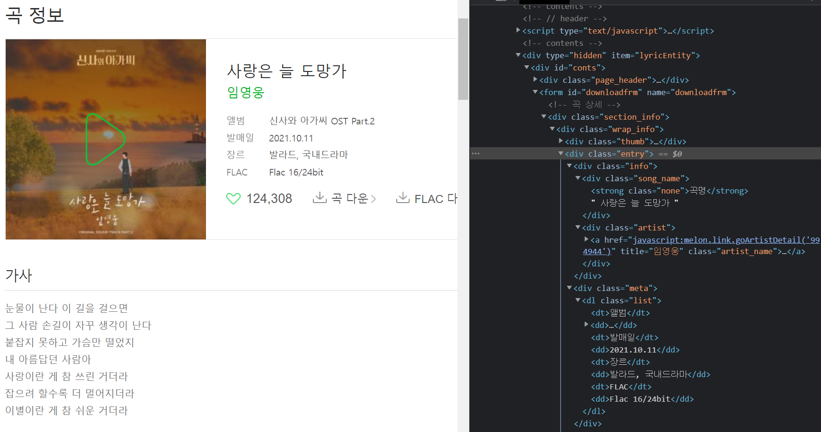Collapse the dl class=list node

coord(578,300)
